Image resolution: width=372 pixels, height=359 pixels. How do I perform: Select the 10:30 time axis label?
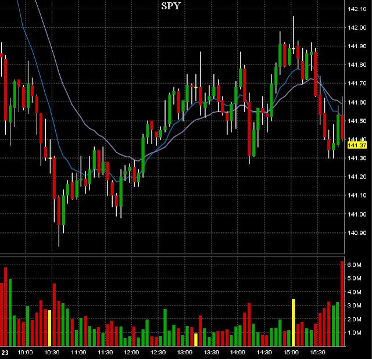(x=52, y=353)
